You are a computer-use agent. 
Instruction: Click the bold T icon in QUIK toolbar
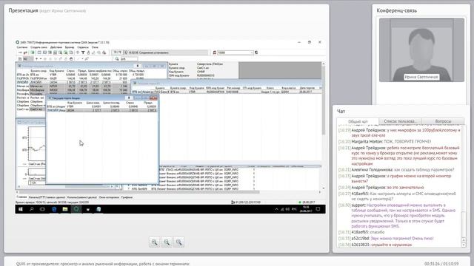(x=83, y=52)
